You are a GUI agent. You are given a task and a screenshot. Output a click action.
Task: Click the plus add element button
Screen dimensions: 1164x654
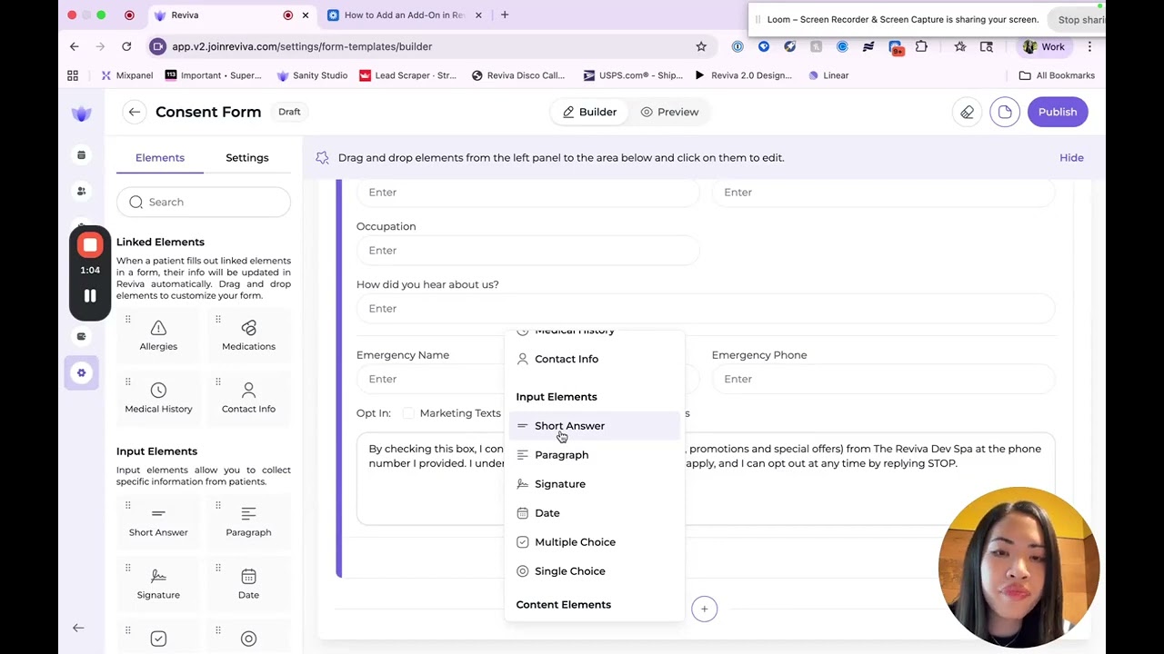tap(704, 609)
